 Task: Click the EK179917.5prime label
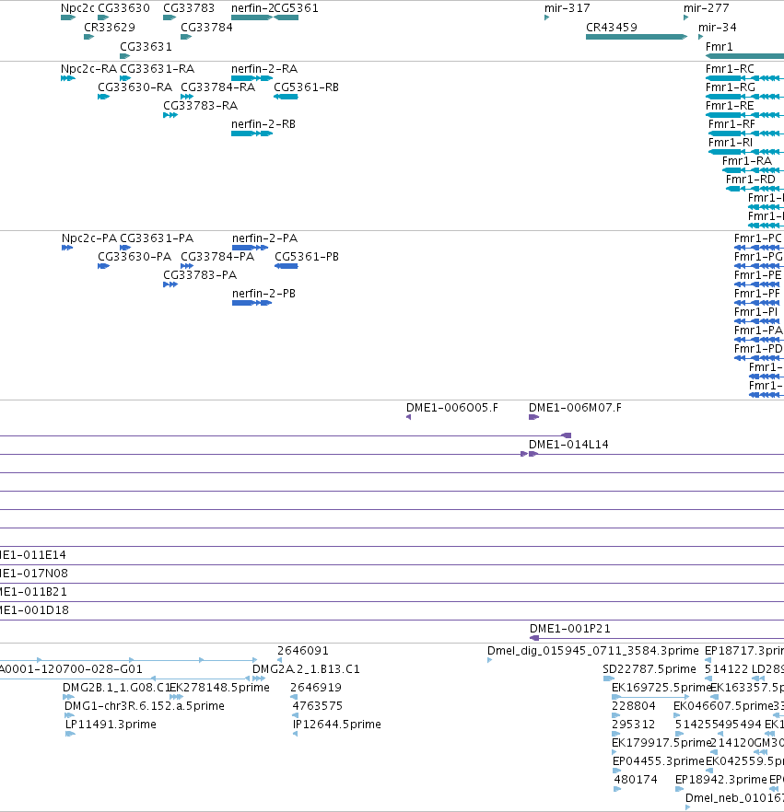(x=661, y=743)
